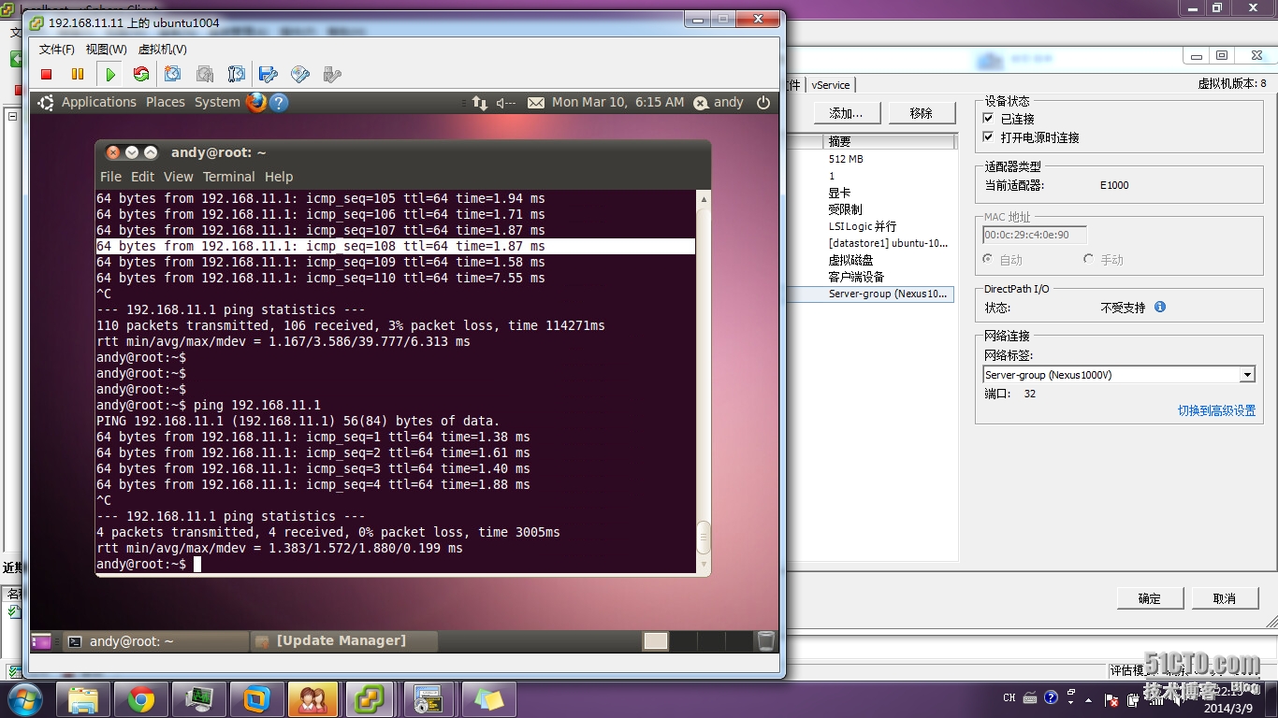Click the Ubuntu power session icon
This screenshot has height=718, width=1278.
pyautogui.click(x=763, y=103)
